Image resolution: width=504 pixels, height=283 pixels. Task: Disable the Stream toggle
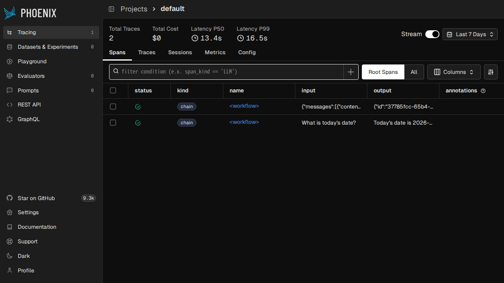(432, 34)
